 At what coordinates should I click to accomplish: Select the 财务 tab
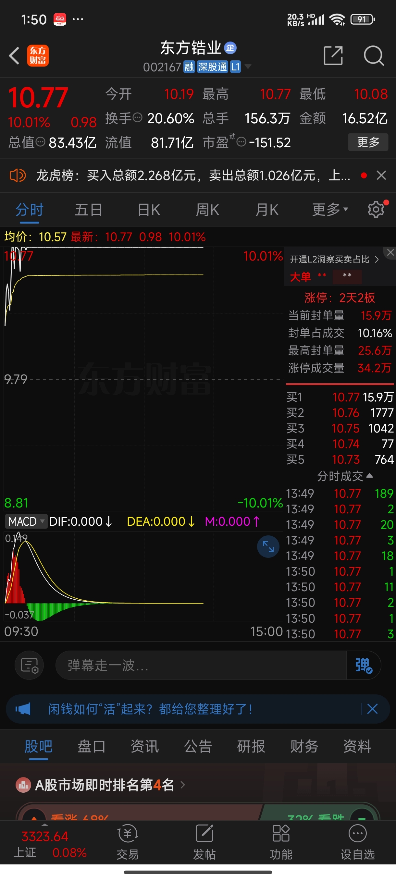pyautogui.click(x=304, y=747)
